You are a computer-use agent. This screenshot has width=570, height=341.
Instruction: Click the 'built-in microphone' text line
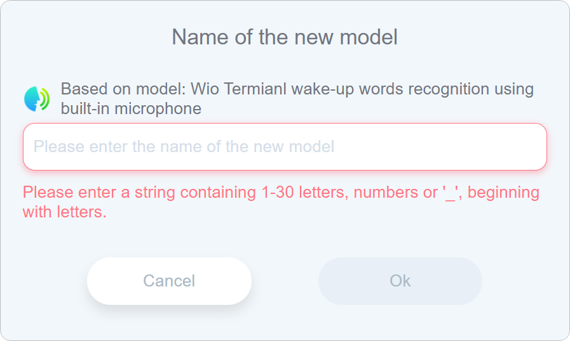(x=131, y=108)
